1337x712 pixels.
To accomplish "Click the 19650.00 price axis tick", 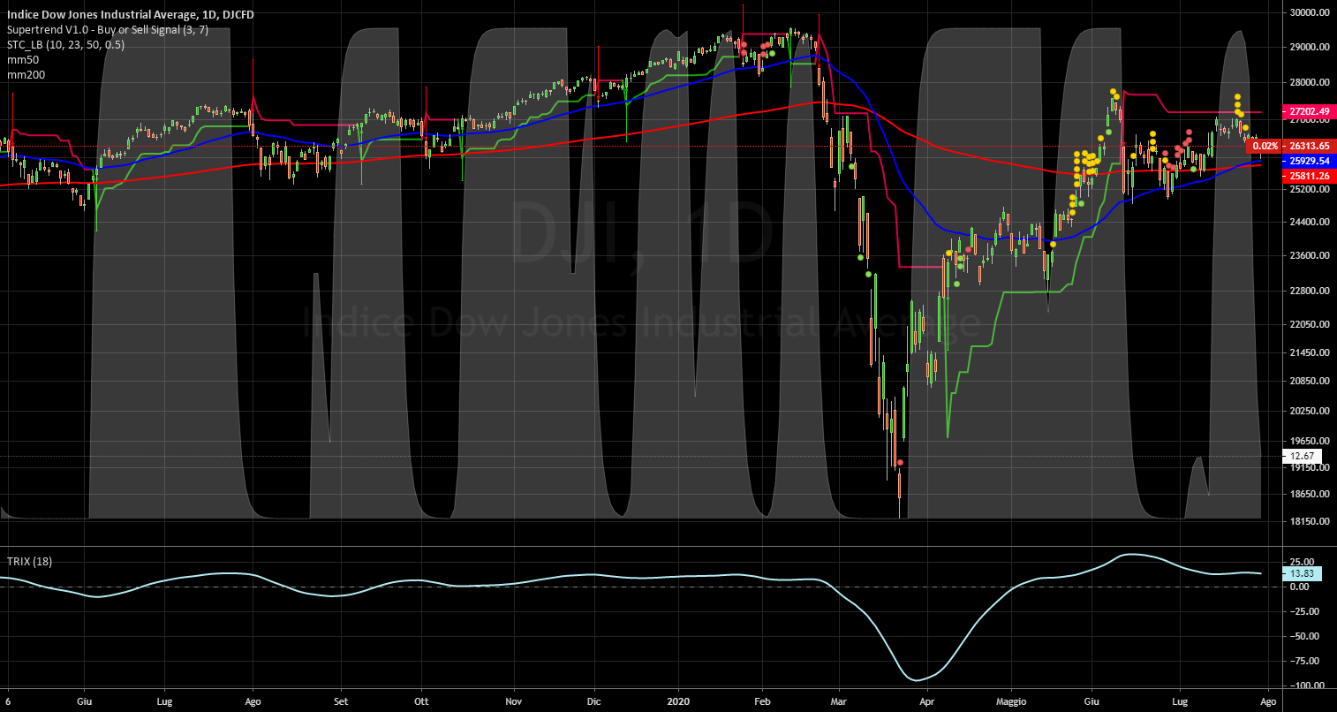I will [1309, 441].
